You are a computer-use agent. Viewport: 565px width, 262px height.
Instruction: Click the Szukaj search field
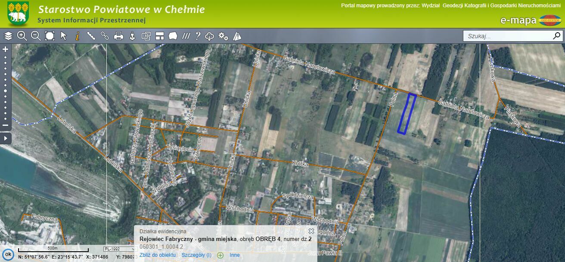[x=507, y=36]
